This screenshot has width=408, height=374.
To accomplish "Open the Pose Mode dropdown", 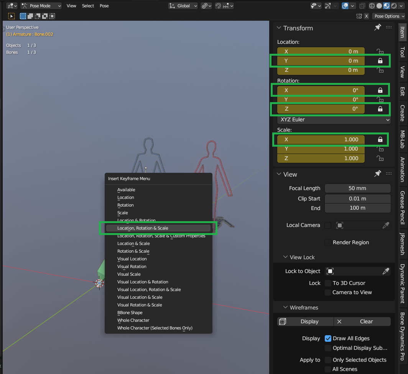I will coord(41,6).
